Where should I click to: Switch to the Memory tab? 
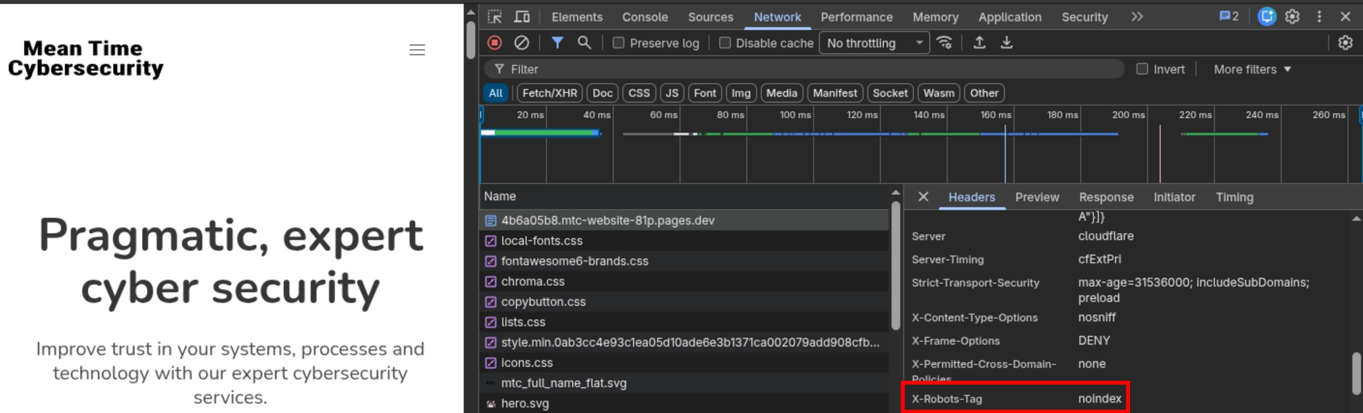point(935,17)
